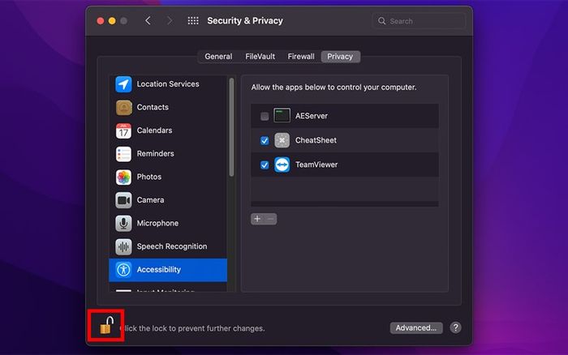Select Microphone privacy category
This screenshot has height=355, width=568.
[168, 223]
